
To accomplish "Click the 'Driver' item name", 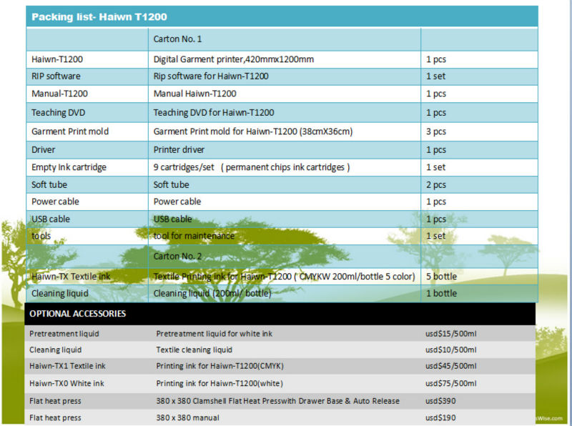I will [x=43, y=149].
